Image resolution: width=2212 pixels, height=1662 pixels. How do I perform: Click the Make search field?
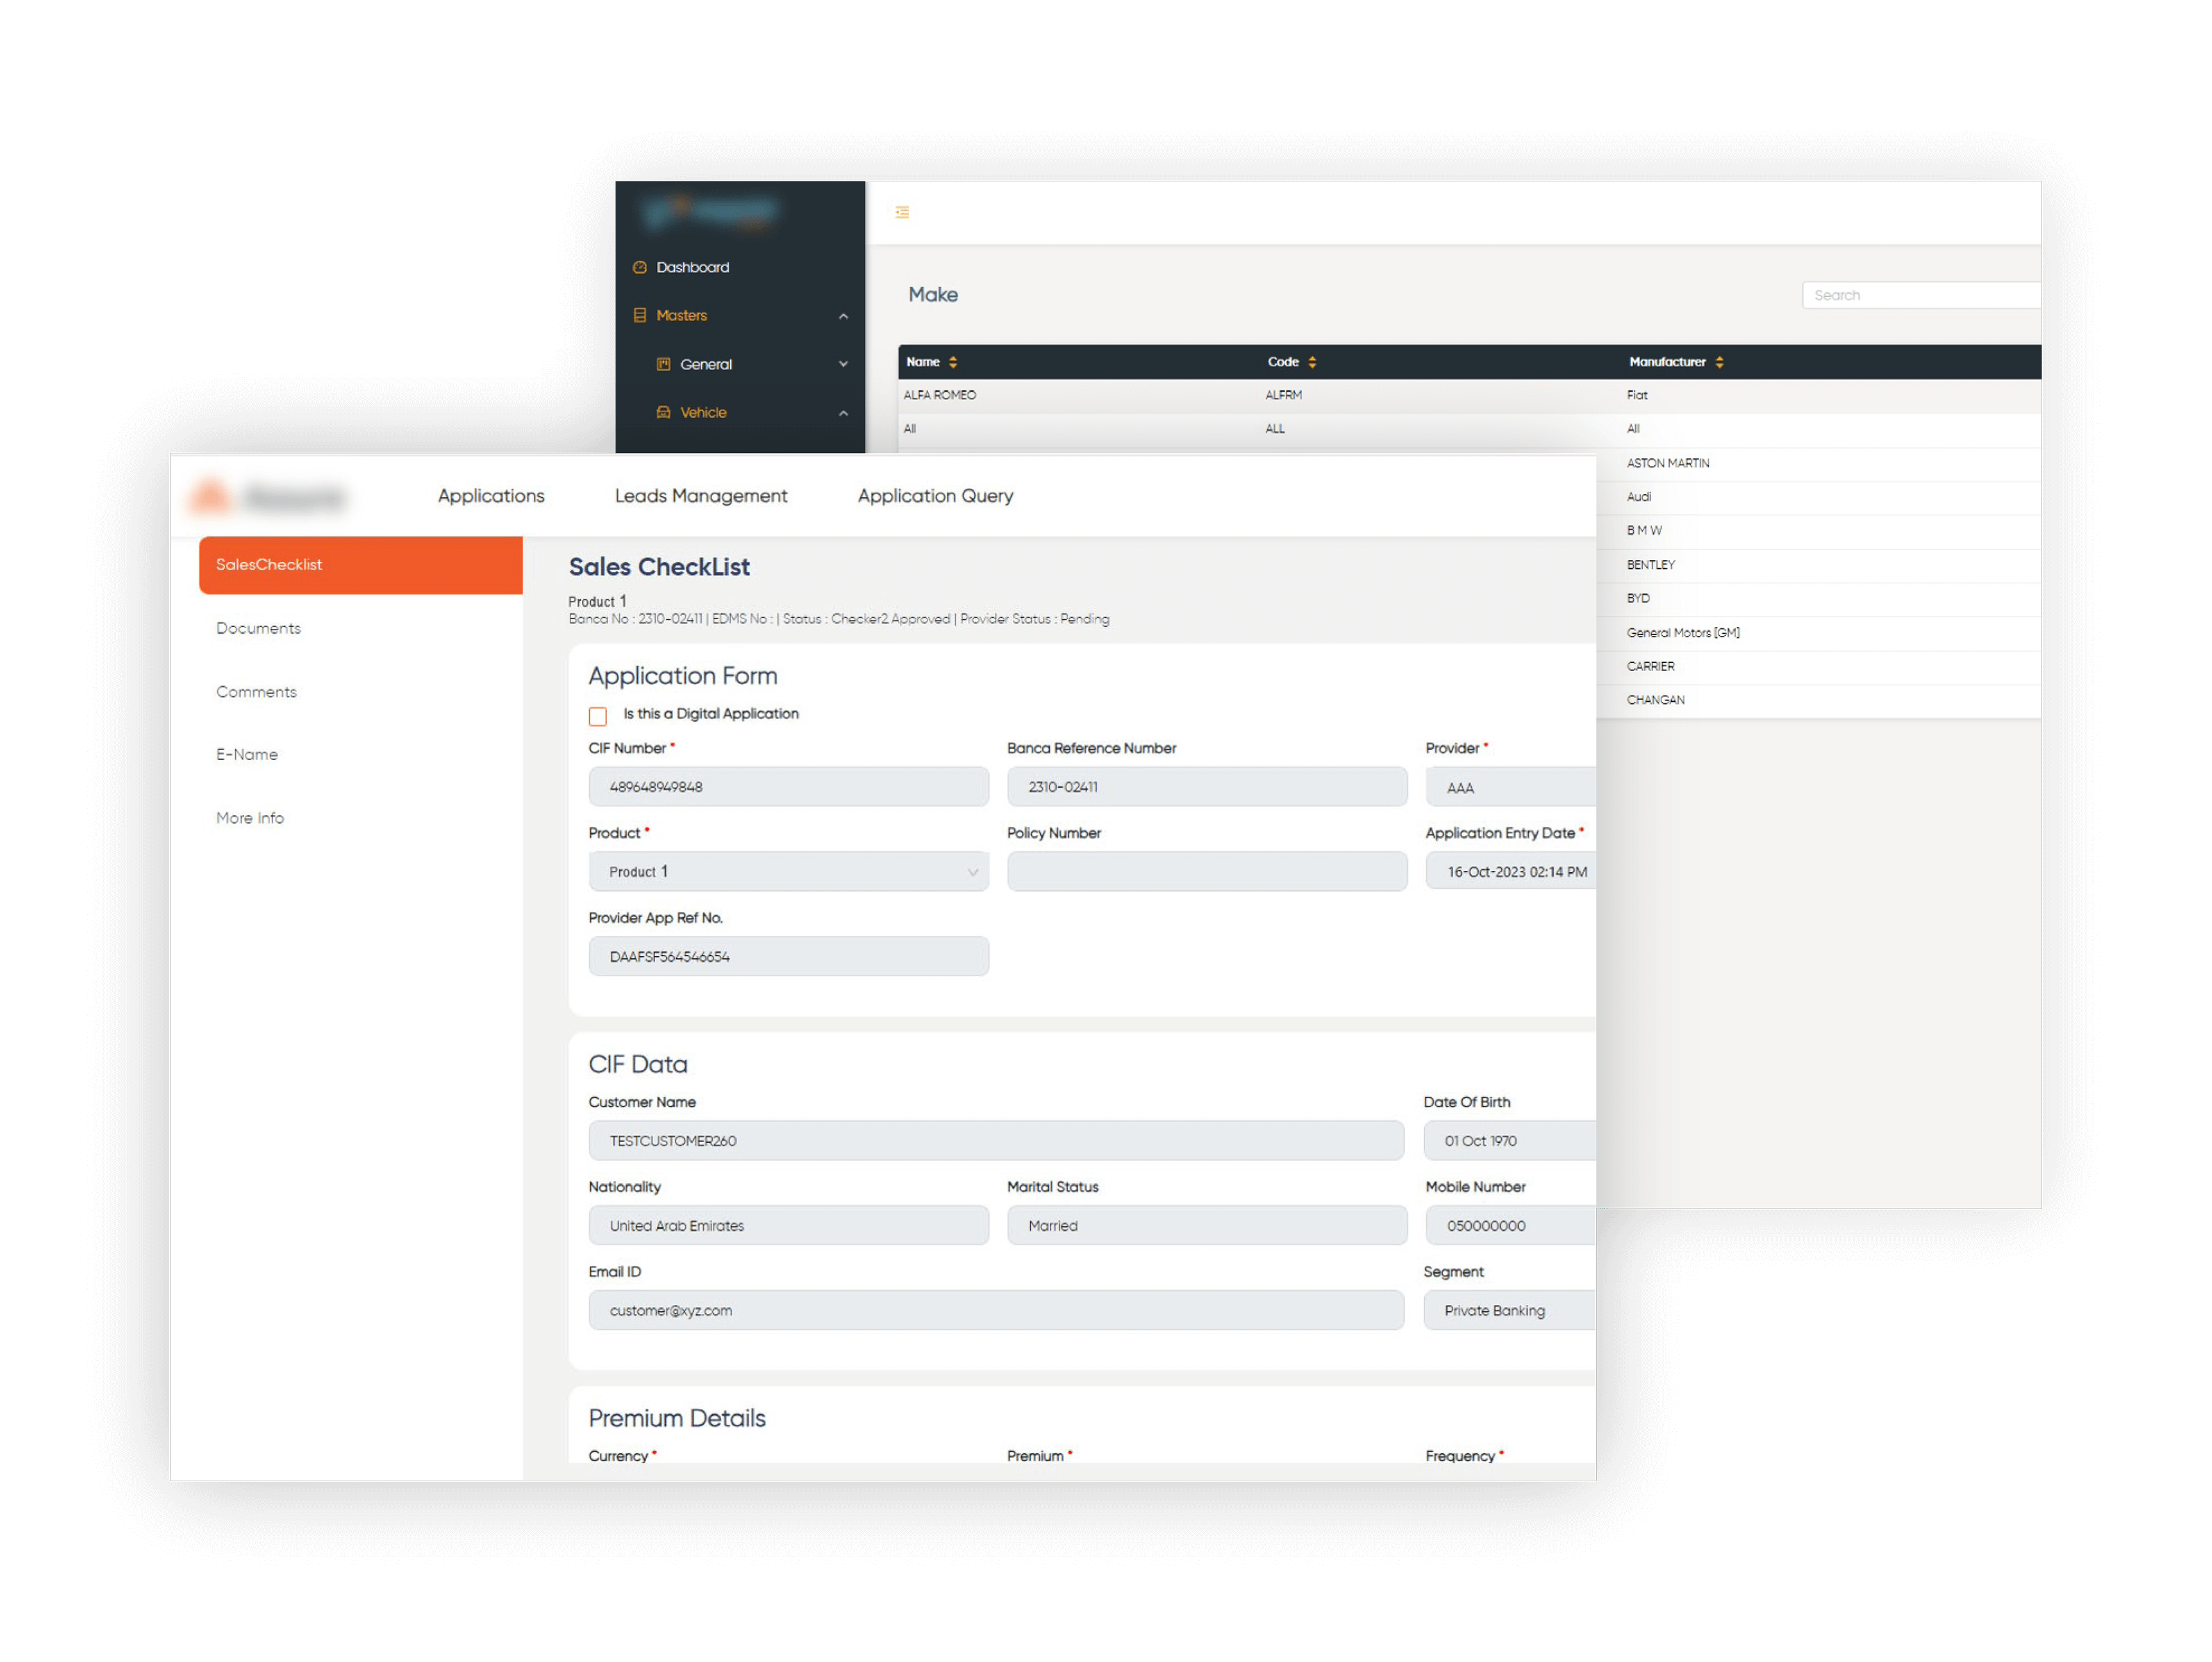pos(1920,295)
